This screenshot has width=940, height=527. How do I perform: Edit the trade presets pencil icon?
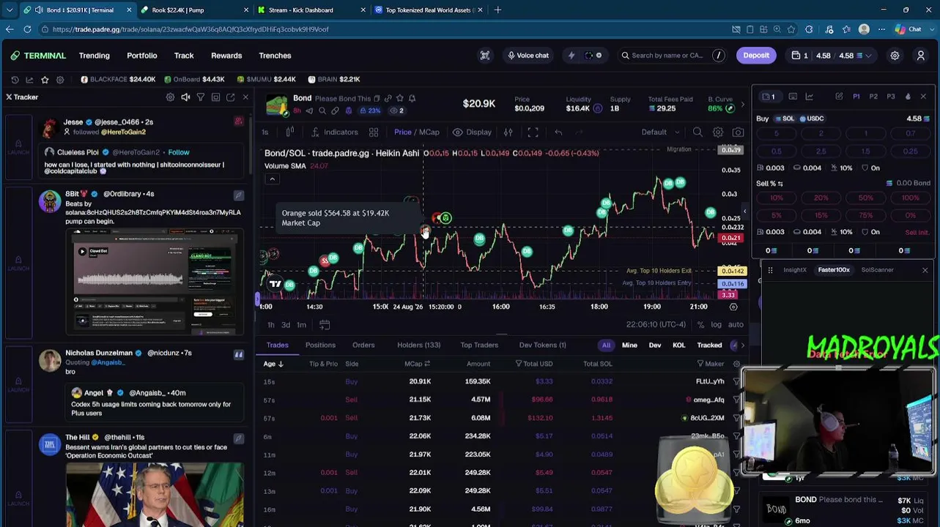(839, 97)
